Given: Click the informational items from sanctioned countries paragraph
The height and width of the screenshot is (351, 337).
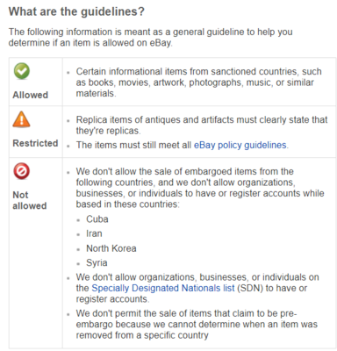Looking at the screenshot, I should [x=199, y=82].
